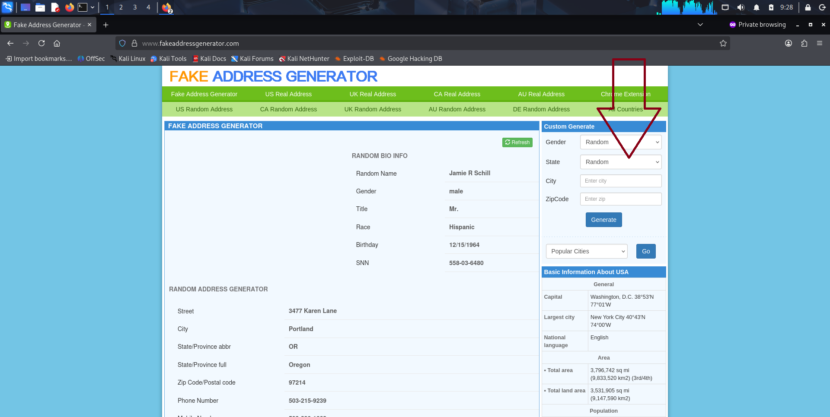Click the Enter zip input field
This screenshot has height=417, width=830.
coord(621,199)
